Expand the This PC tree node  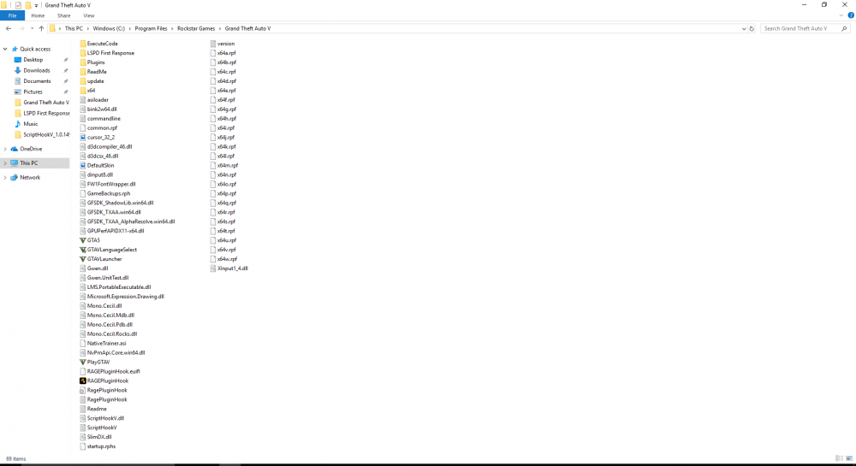point(5,163)
